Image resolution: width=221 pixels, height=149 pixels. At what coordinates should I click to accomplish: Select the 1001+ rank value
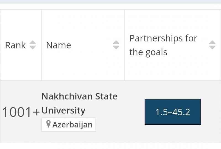pos(21,112)
